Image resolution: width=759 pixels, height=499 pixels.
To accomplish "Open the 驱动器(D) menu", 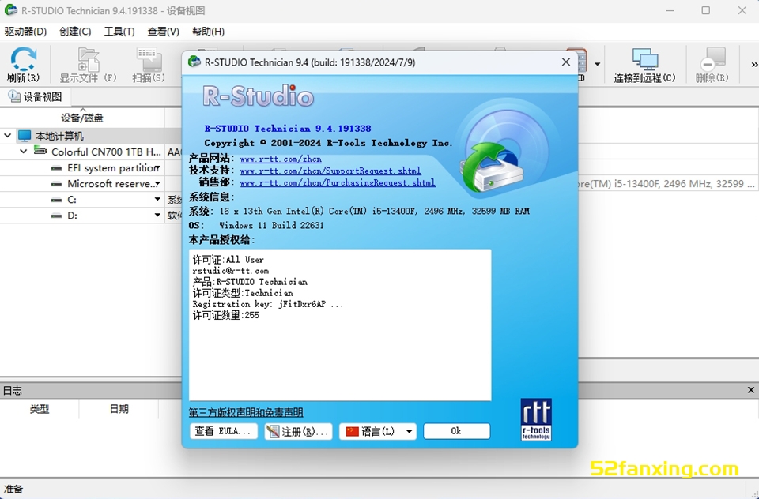I will pos(25,32).
